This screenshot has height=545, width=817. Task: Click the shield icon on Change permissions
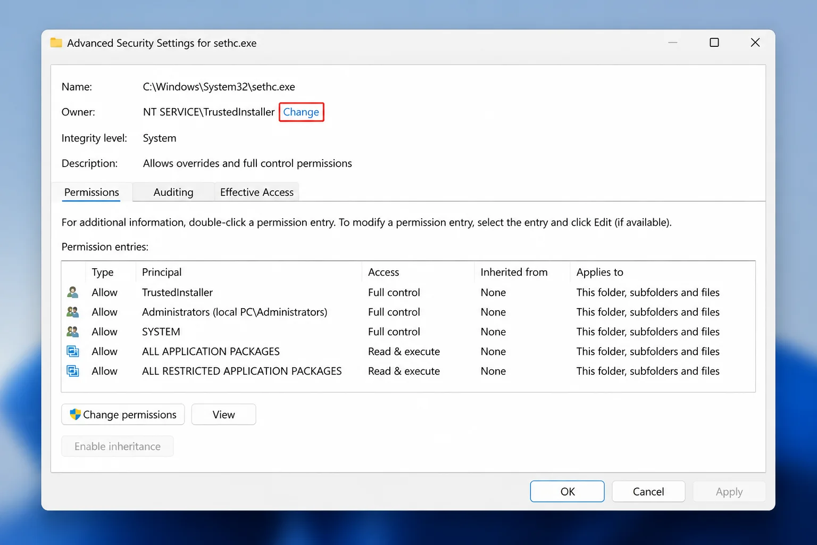(75, 414)
